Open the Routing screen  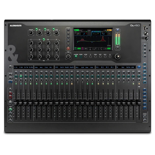pyautogui.click(x=81, y=56)
